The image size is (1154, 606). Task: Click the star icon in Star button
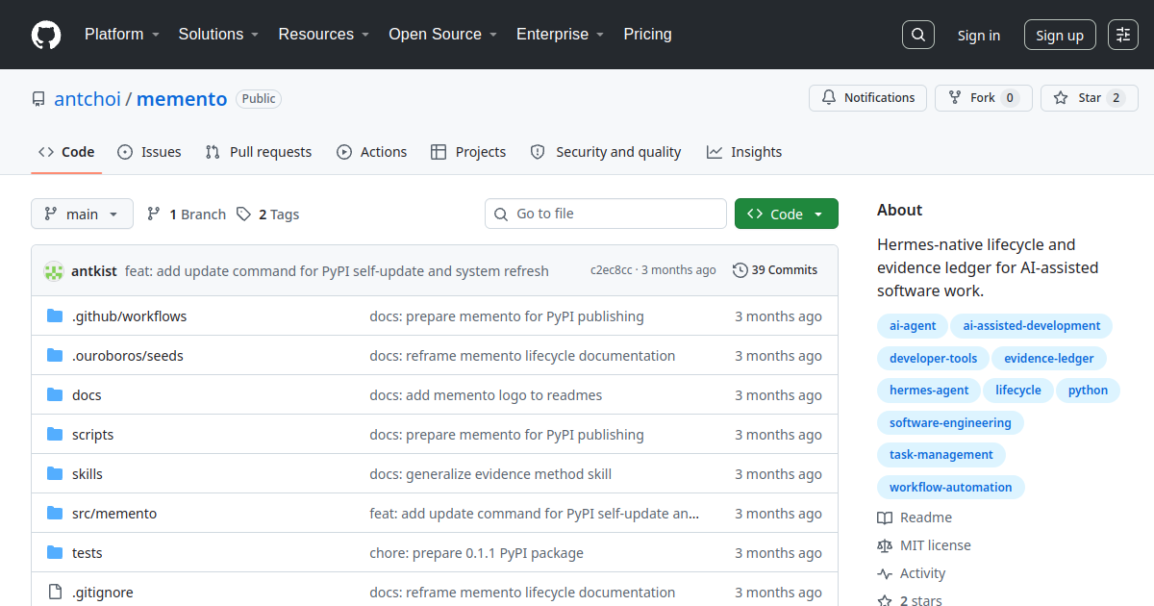tap(1061, 98)
